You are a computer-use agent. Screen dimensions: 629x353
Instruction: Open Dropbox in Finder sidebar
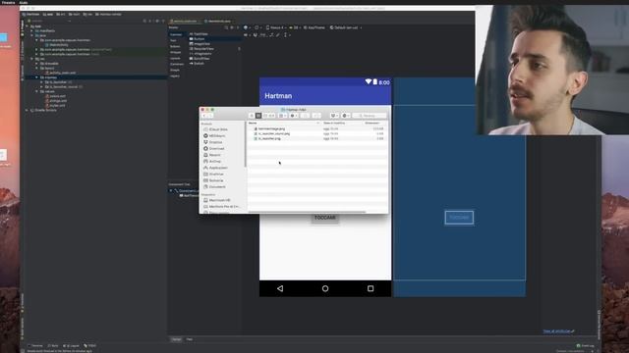[x=213, y=142]
